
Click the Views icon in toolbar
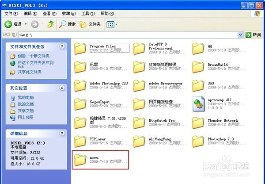click(x=110, y=24)
